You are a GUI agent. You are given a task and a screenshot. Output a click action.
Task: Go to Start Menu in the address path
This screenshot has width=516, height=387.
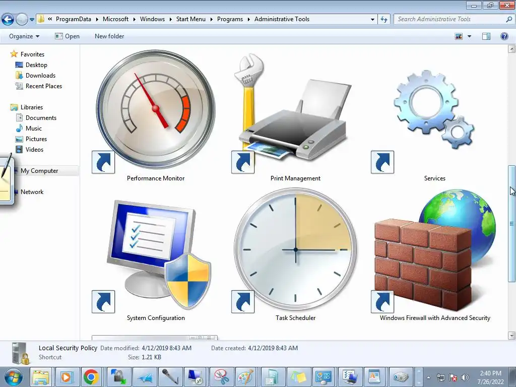pos(191,19)
